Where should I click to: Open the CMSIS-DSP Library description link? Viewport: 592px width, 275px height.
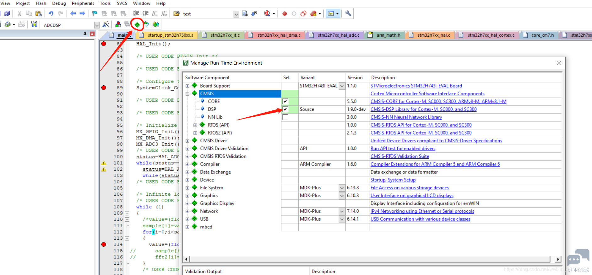pos(424,109)
